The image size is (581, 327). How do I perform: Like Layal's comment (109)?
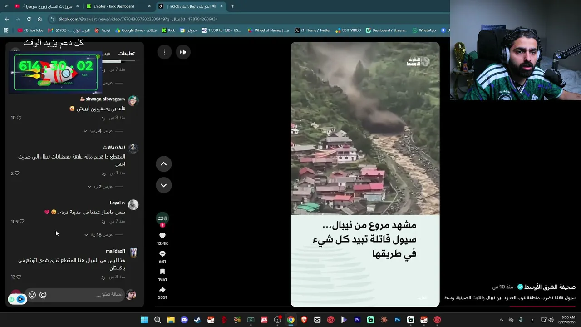(x=22, y=221)
